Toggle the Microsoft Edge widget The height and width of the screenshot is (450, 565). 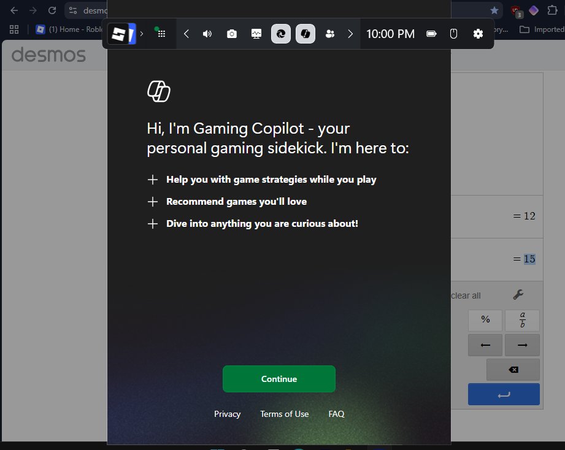tap(281, 34)
